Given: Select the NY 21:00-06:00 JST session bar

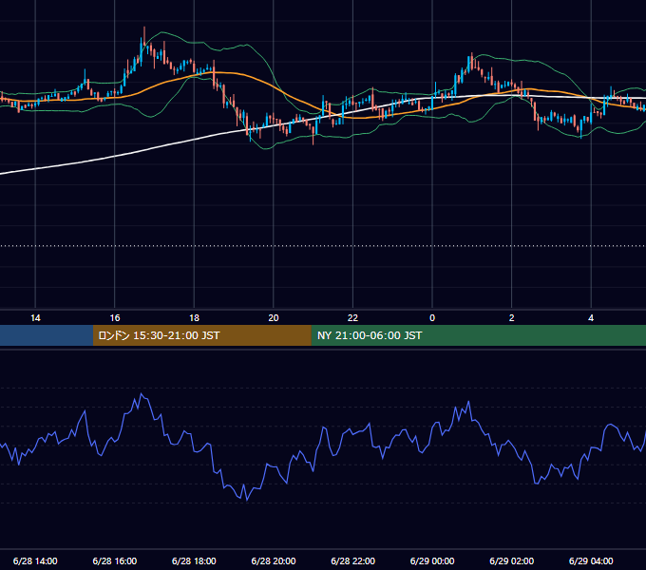Looking at the screenshot, I should pyautogui.click(x=478, y=335).
